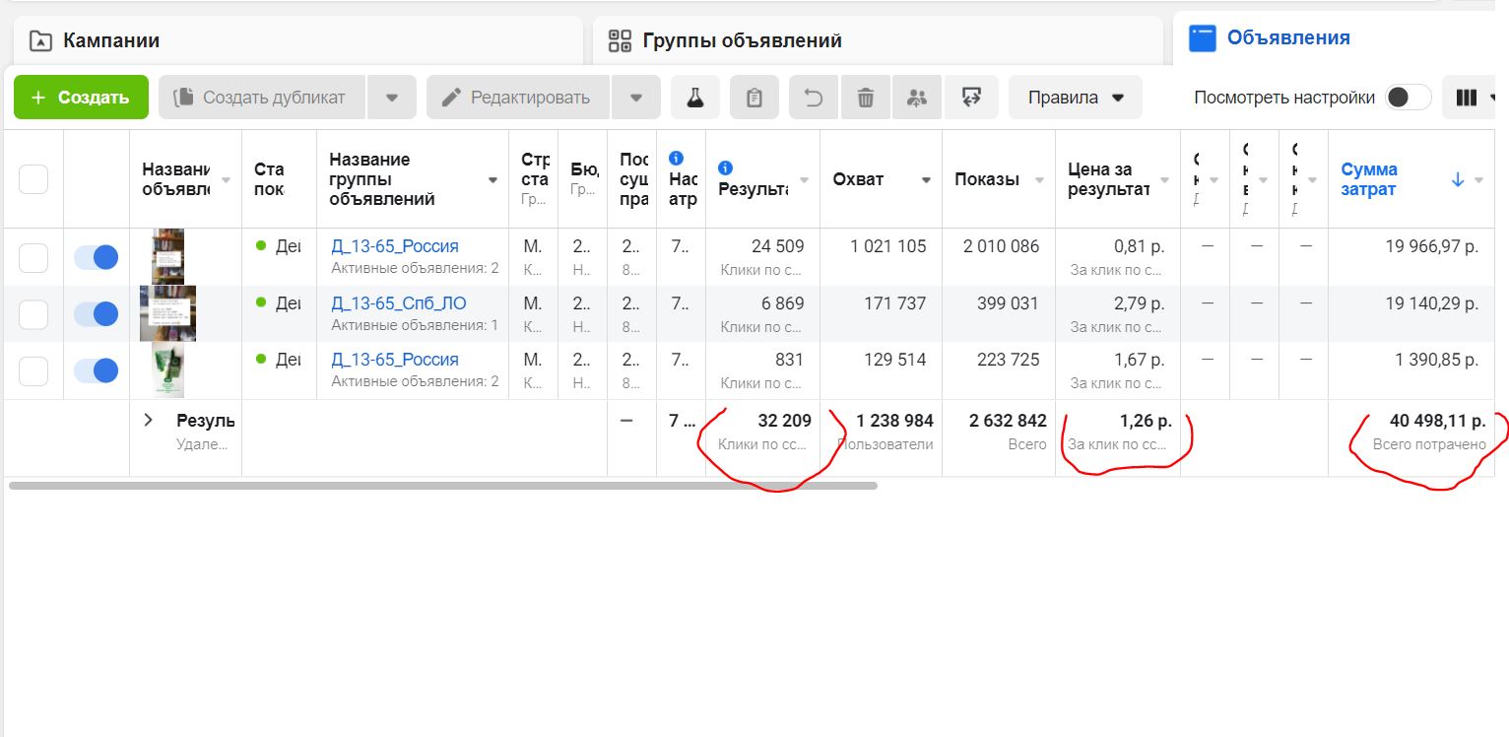
Task: Click the export share icon
Action: pyautogui.click(x=971, y=98)
